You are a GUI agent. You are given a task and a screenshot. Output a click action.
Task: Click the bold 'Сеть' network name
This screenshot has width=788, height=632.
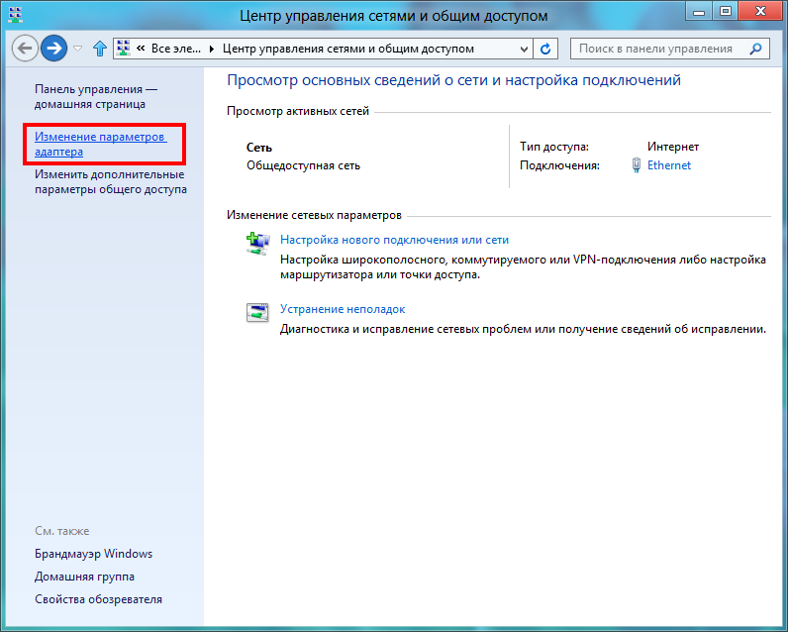click(x=258, y=148)
